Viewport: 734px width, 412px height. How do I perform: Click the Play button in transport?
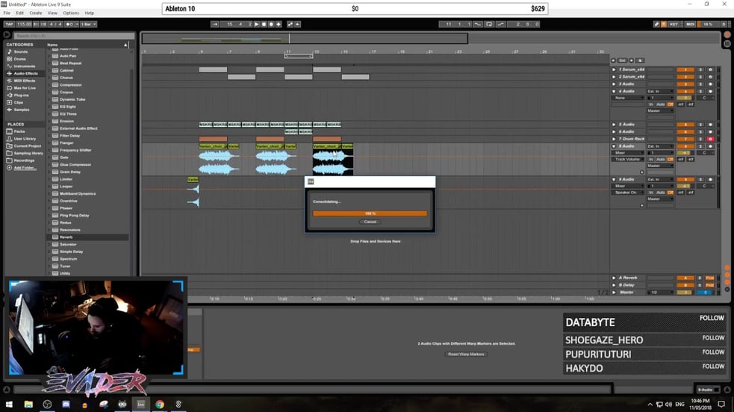[257, 24]
